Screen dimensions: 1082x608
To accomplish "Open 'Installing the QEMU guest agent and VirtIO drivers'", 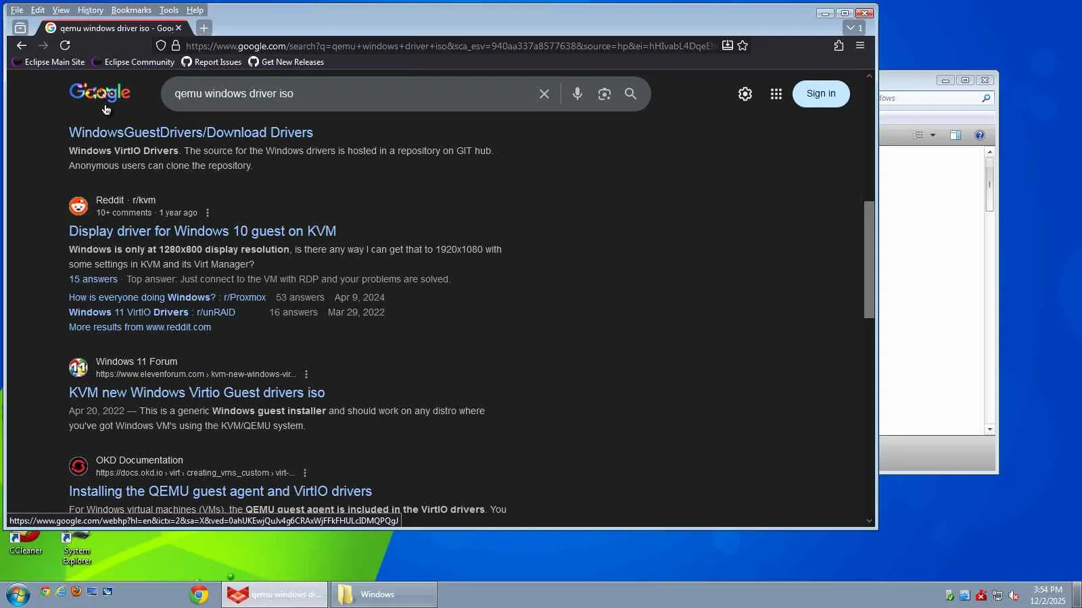I will [x=220, y=491].
